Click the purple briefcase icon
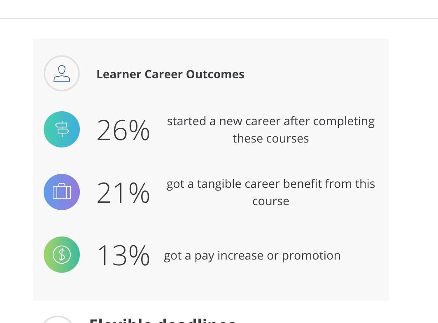 [x=62, y=192]
